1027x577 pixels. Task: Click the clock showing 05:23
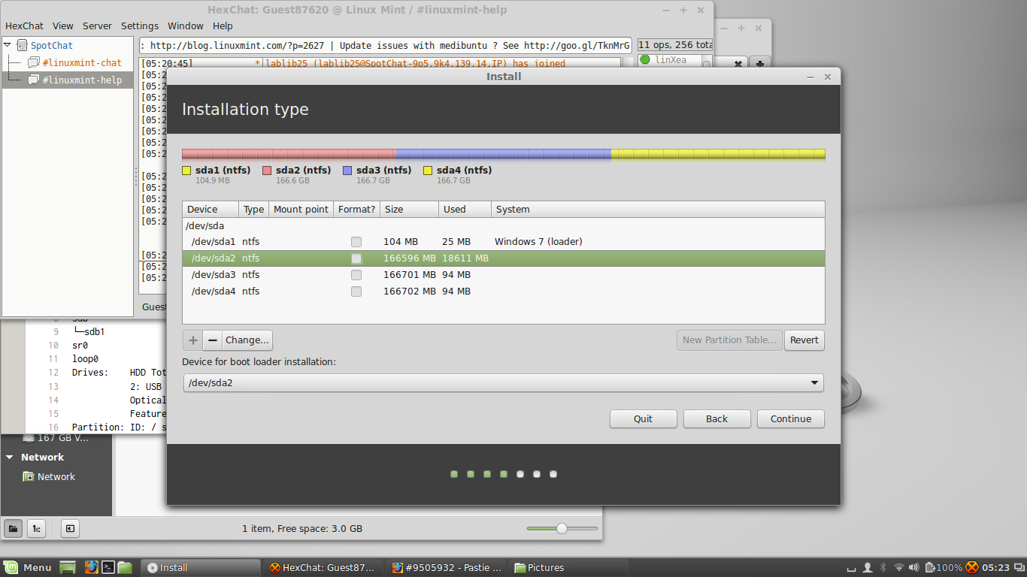click(x=995, y=567)
